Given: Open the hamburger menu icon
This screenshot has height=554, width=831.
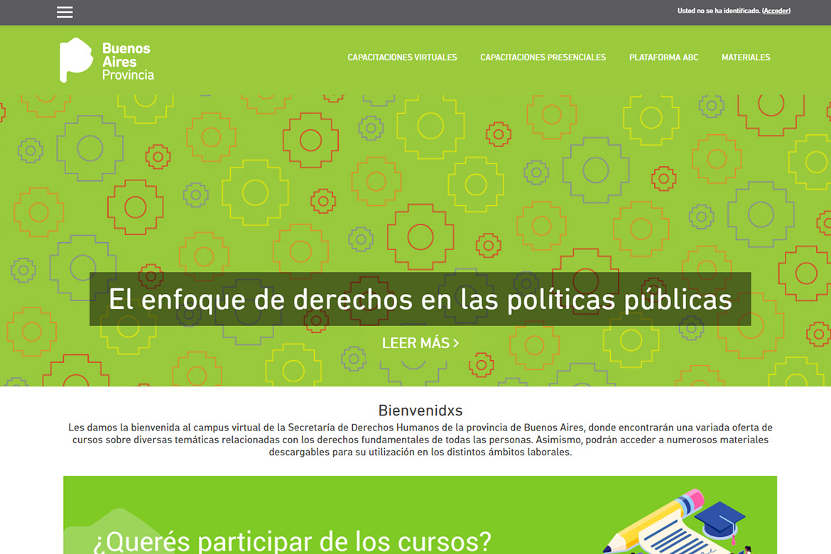Looking at the screenshot, I should tap(65, 12).
